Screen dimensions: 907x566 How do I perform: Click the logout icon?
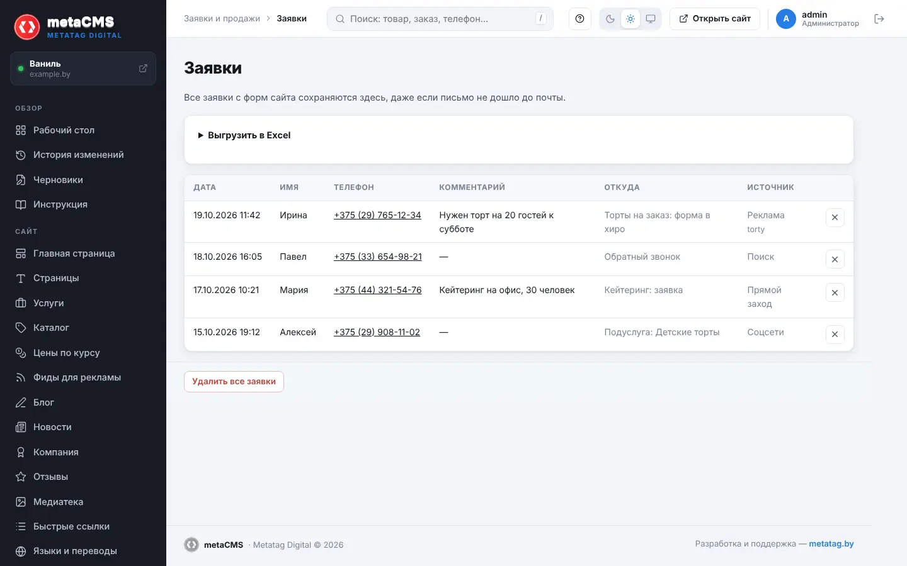(879, 19)
